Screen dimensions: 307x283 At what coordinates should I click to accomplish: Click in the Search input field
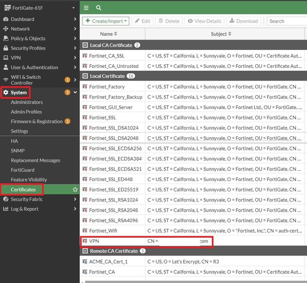point(286,21)
